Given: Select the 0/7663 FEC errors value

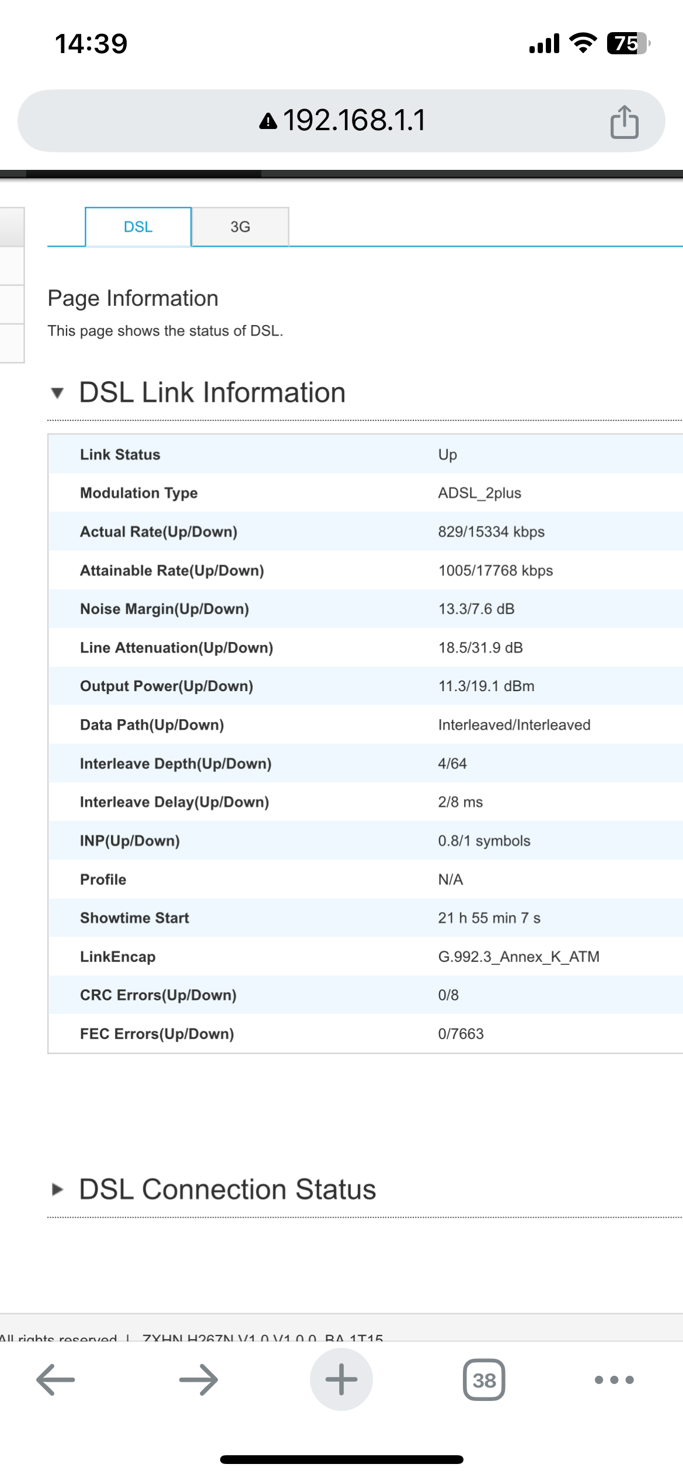Looking at the screenshot, I should pos(461,1034).
